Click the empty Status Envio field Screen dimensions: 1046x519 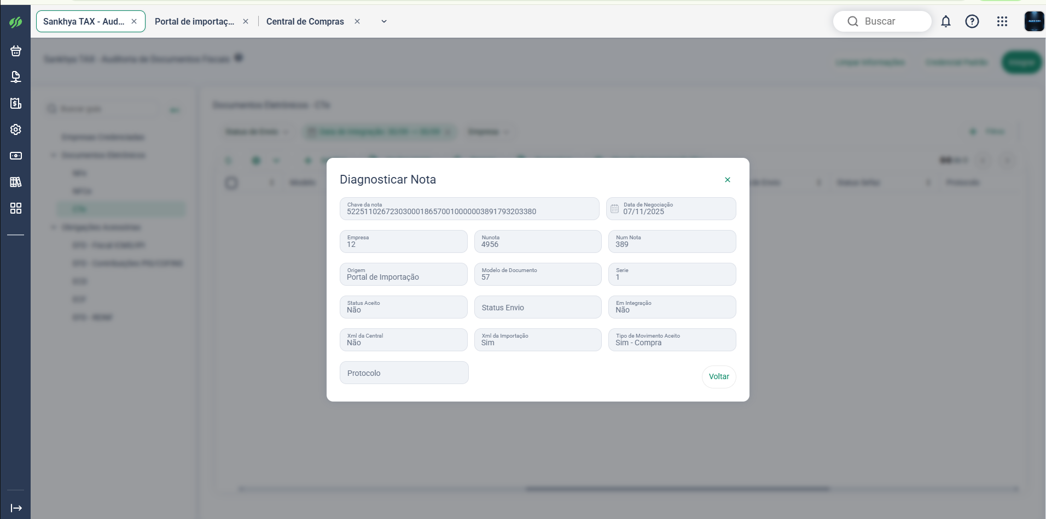(538, 307)
